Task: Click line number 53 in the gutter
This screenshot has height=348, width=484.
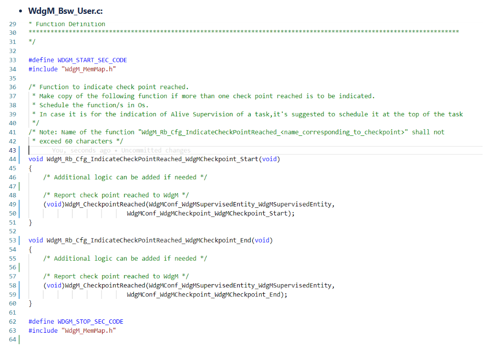Action: (x=12, y=240)
